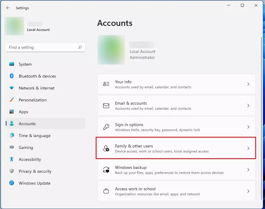Open Personalization settings
The image size is (265, 209).
coord(46,100)
